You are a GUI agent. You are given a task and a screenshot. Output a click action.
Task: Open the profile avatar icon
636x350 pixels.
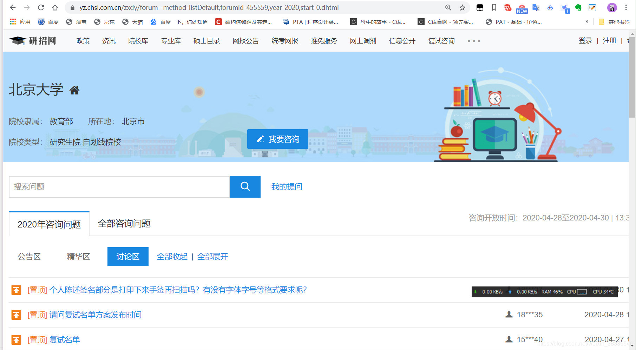coord(612,7)
